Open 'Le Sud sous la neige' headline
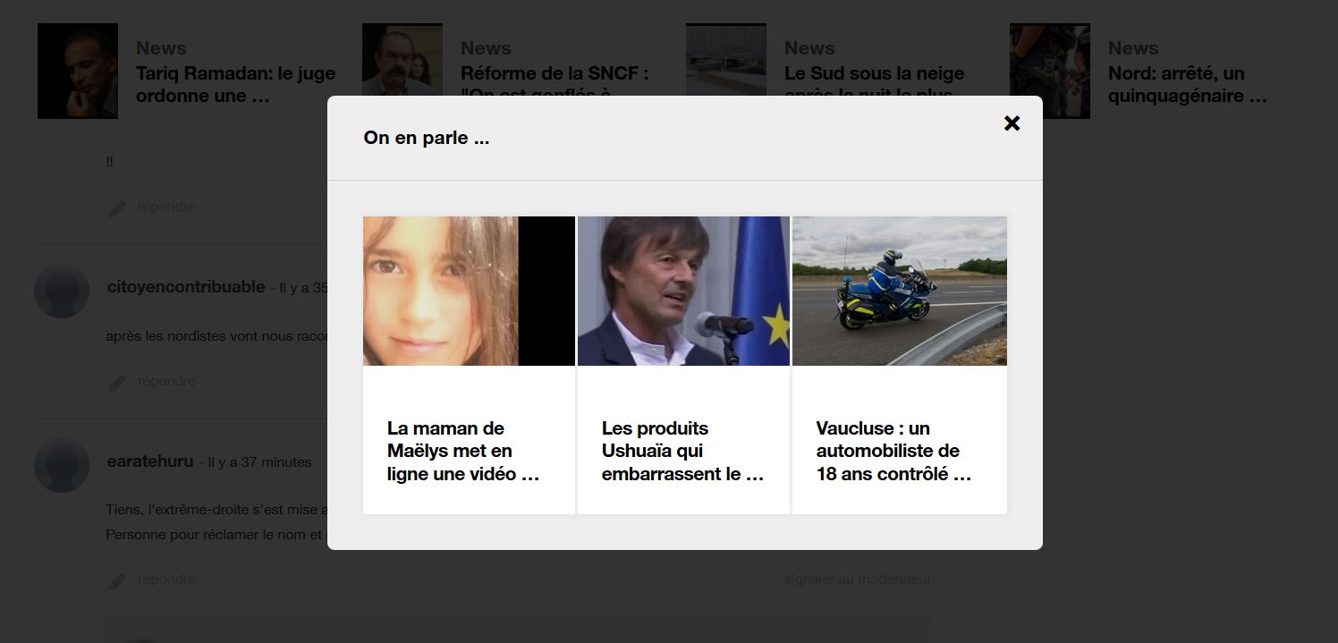Image resolution: width=1338 pixels, height=643 pixels. tap(874, 79)
